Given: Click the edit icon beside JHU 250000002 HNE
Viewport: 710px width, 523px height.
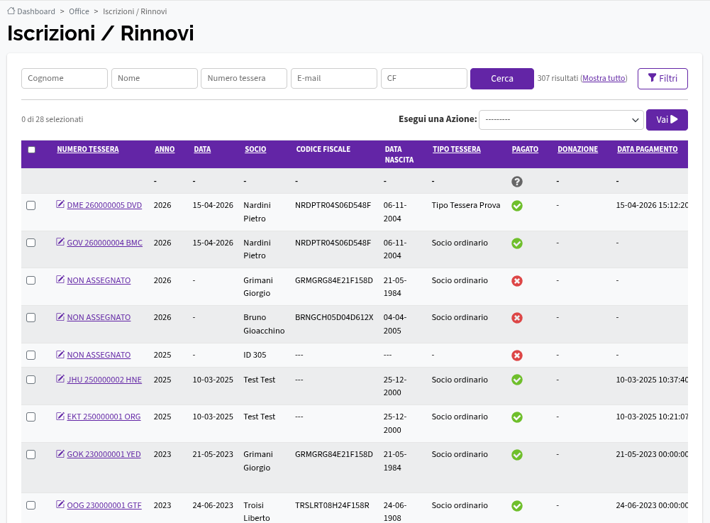Looking at the screenshot, I should [60, 379].
